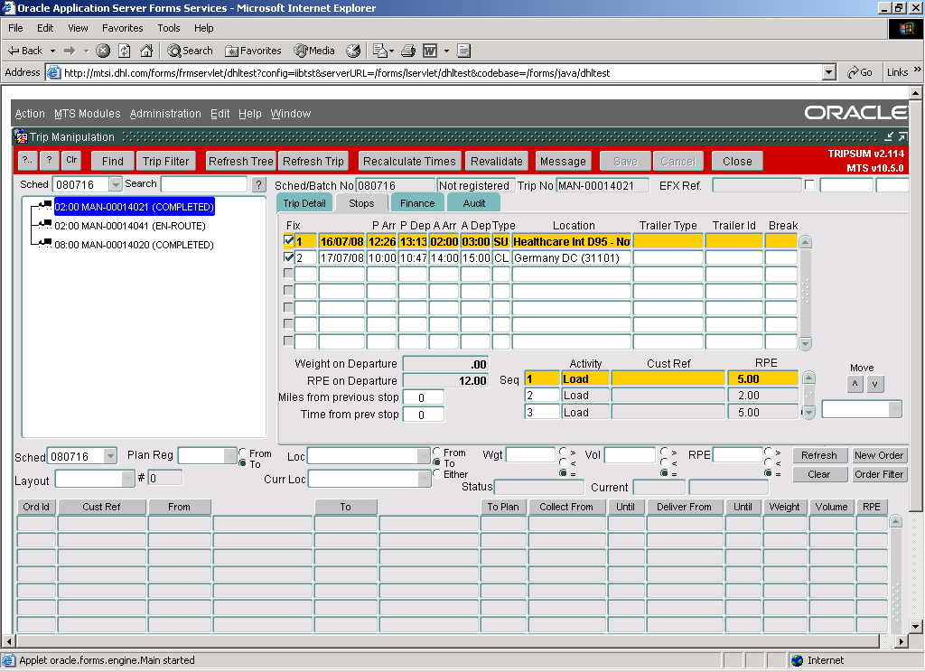Open the Action menu
Screen dimensions: 925x672
tap(30, 113)
